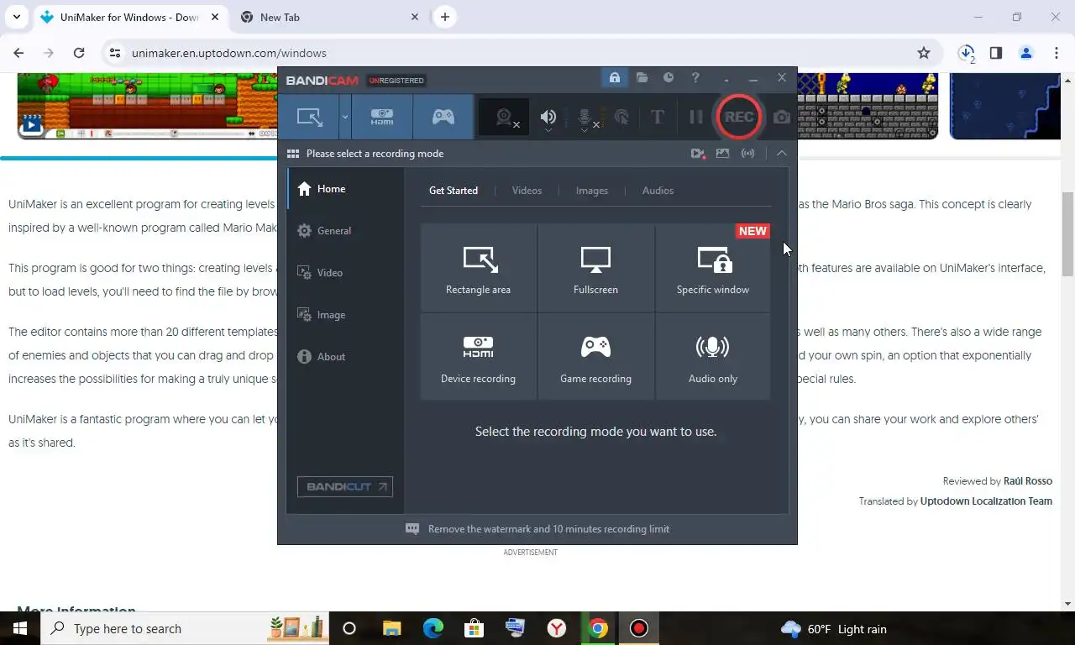Image resolution: width=1075 pixels, height=645 pixels.
Task: Choose the Fullscreen recording mode tile
Action: tap(595, 268)
